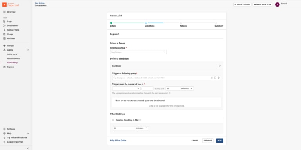Collapse the Duration Condition Is Met section
This screenshot has height=150, width=301.
point(113,120)
